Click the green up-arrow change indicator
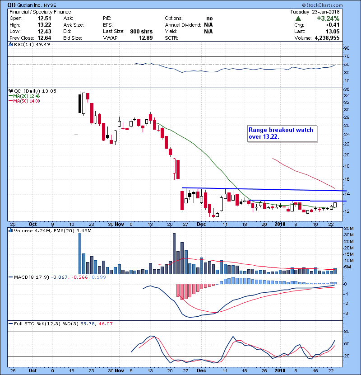The width and height of the screenshot is (361, 375). pyautogui.click(x=298, y=19)
